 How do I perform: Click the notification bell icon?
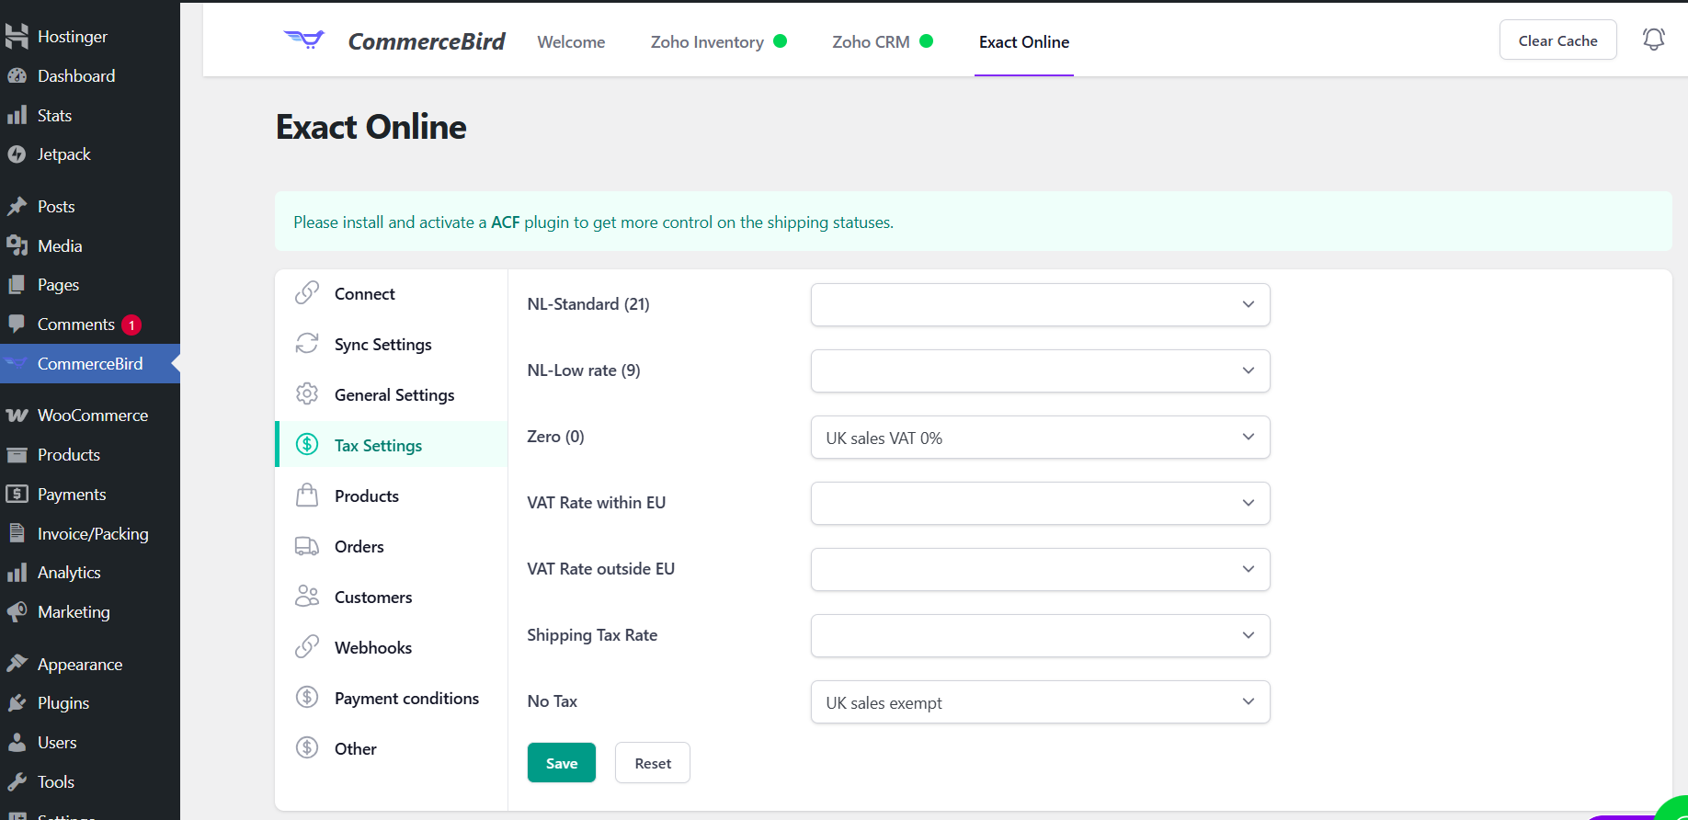pos(1653,39)
